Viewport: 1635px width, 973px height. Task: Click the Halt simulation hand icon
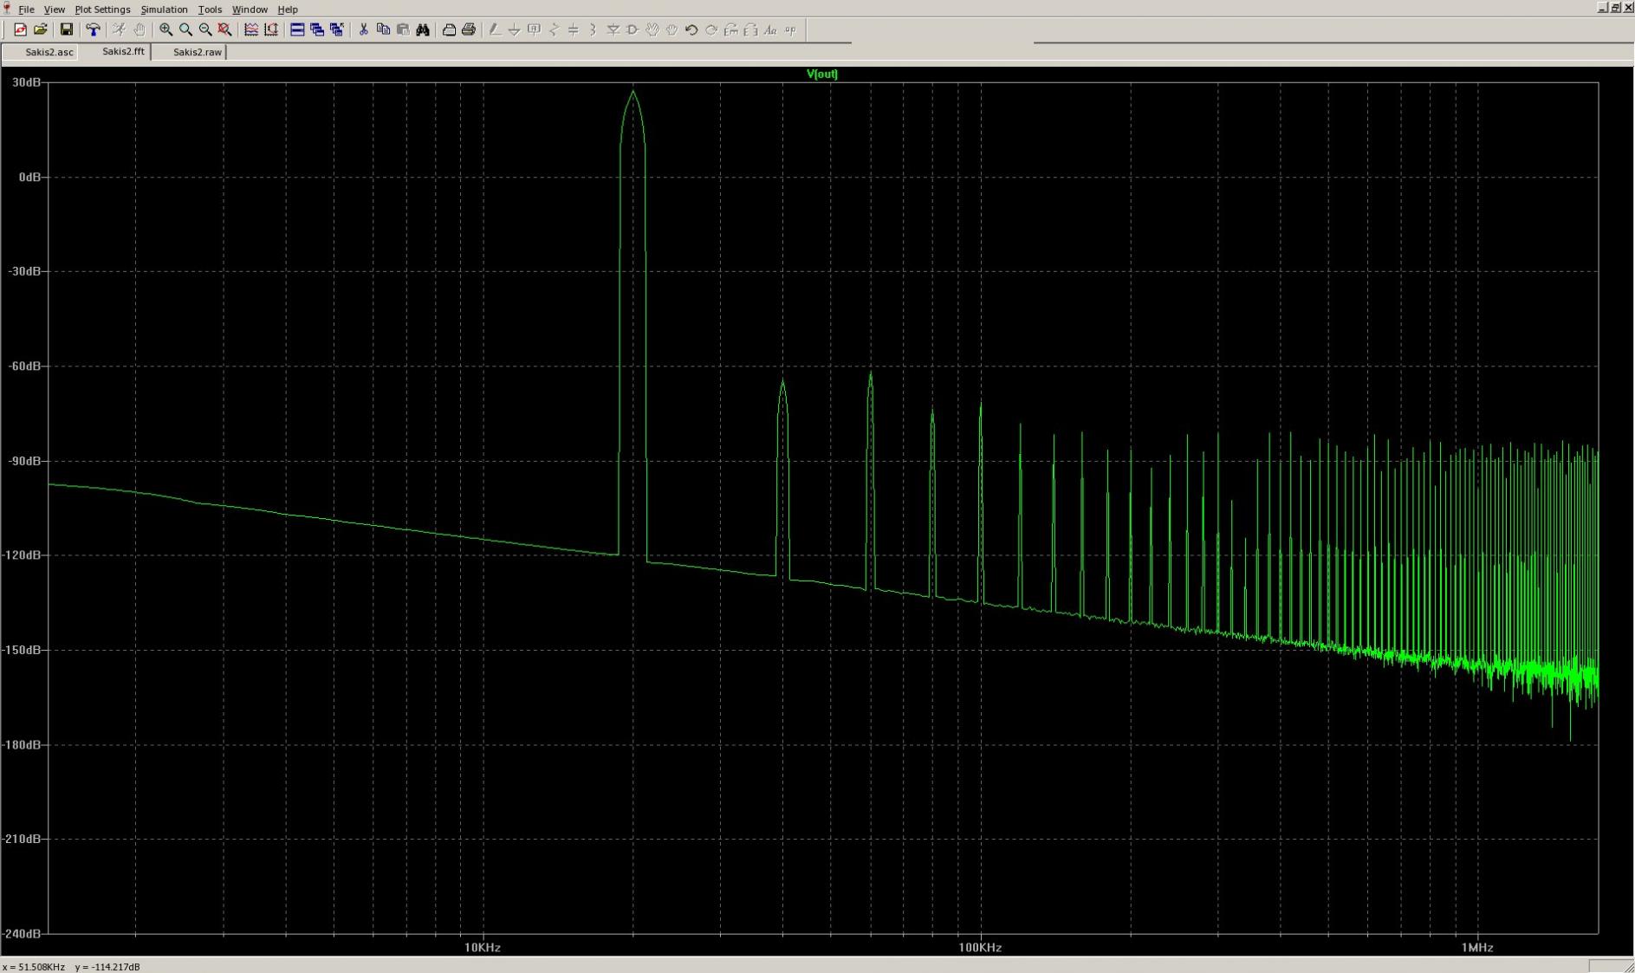pyautogui.click(x=139, y=30)
